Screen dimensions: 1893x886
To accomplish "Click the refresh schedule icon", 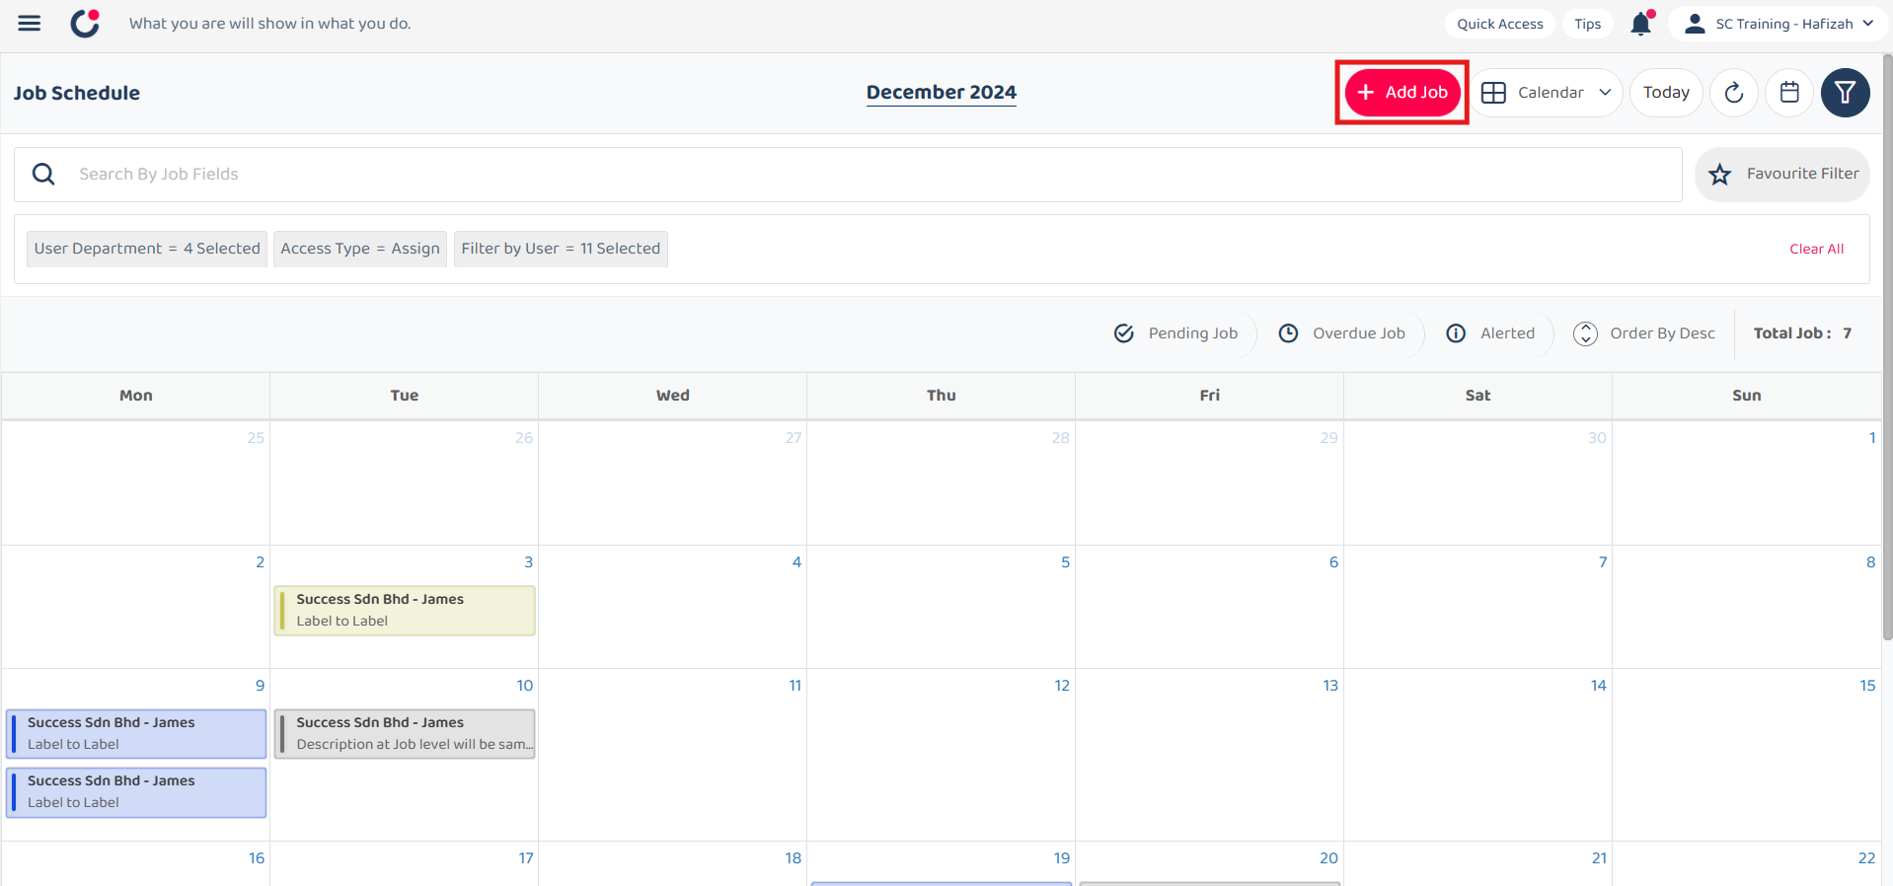I will 1734,93.
